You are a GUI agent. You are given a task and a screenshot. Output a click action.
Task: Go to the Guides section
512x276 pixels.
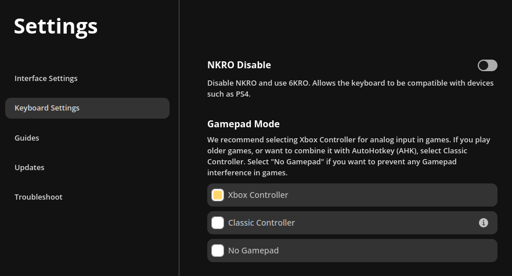(27, 138)
